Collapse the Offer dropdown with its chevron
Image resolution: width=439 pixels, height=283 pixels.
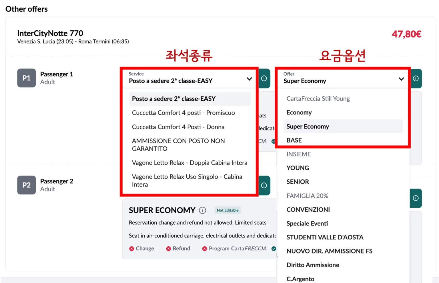401,79
